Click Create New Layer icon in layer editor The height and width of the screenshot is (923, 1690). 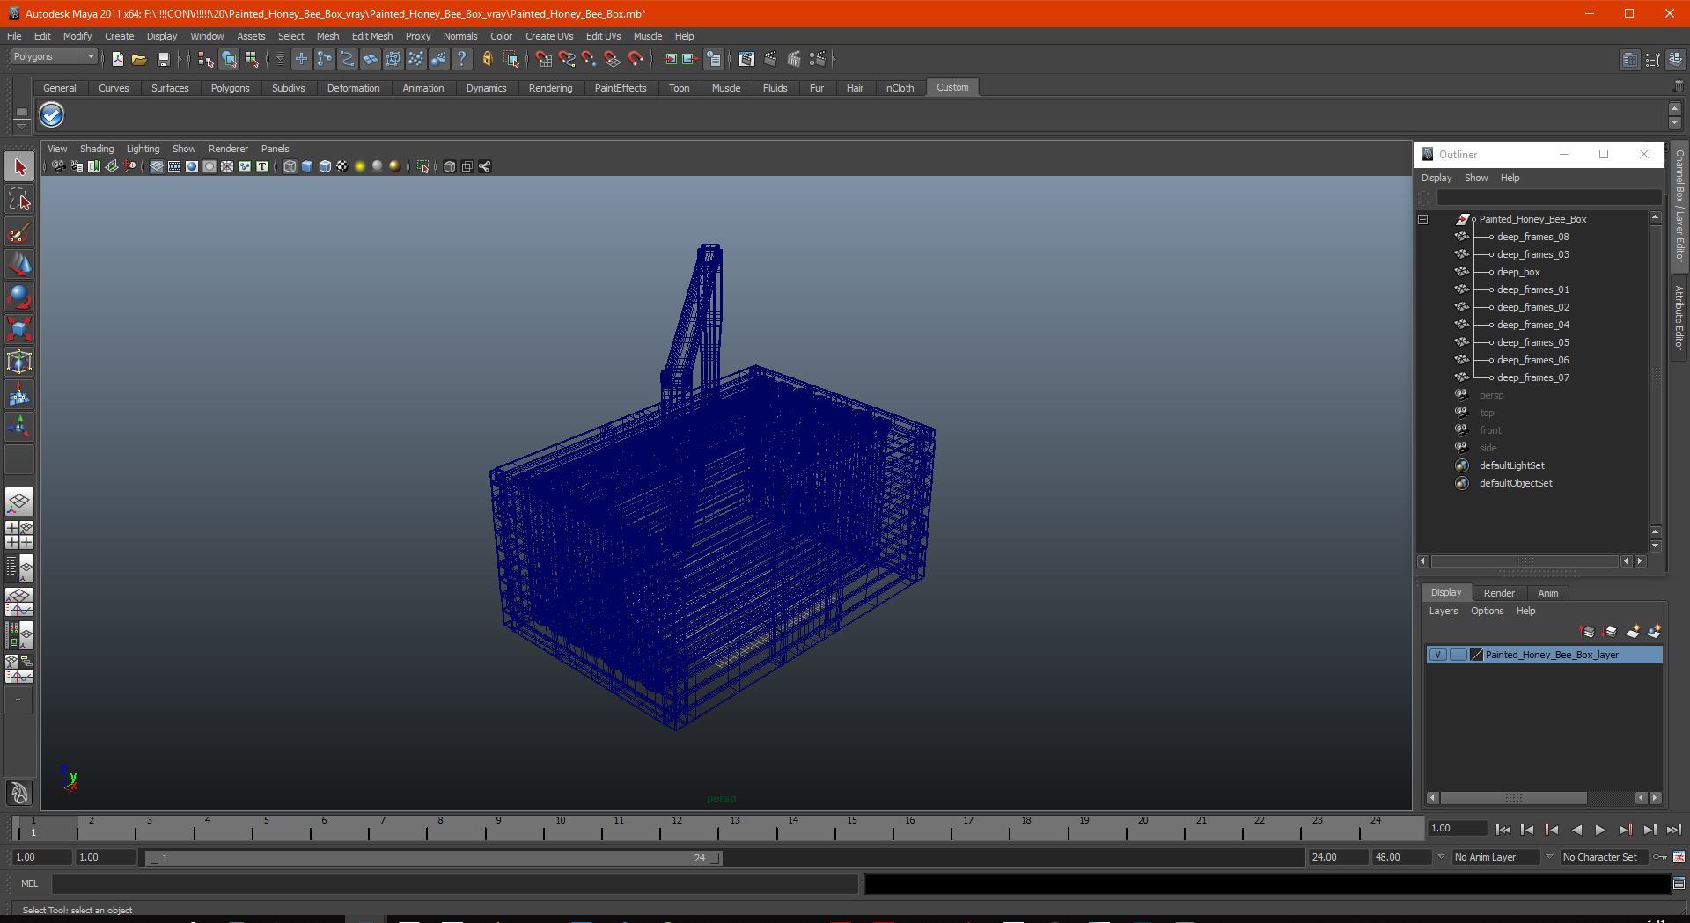coord(1632,632)
